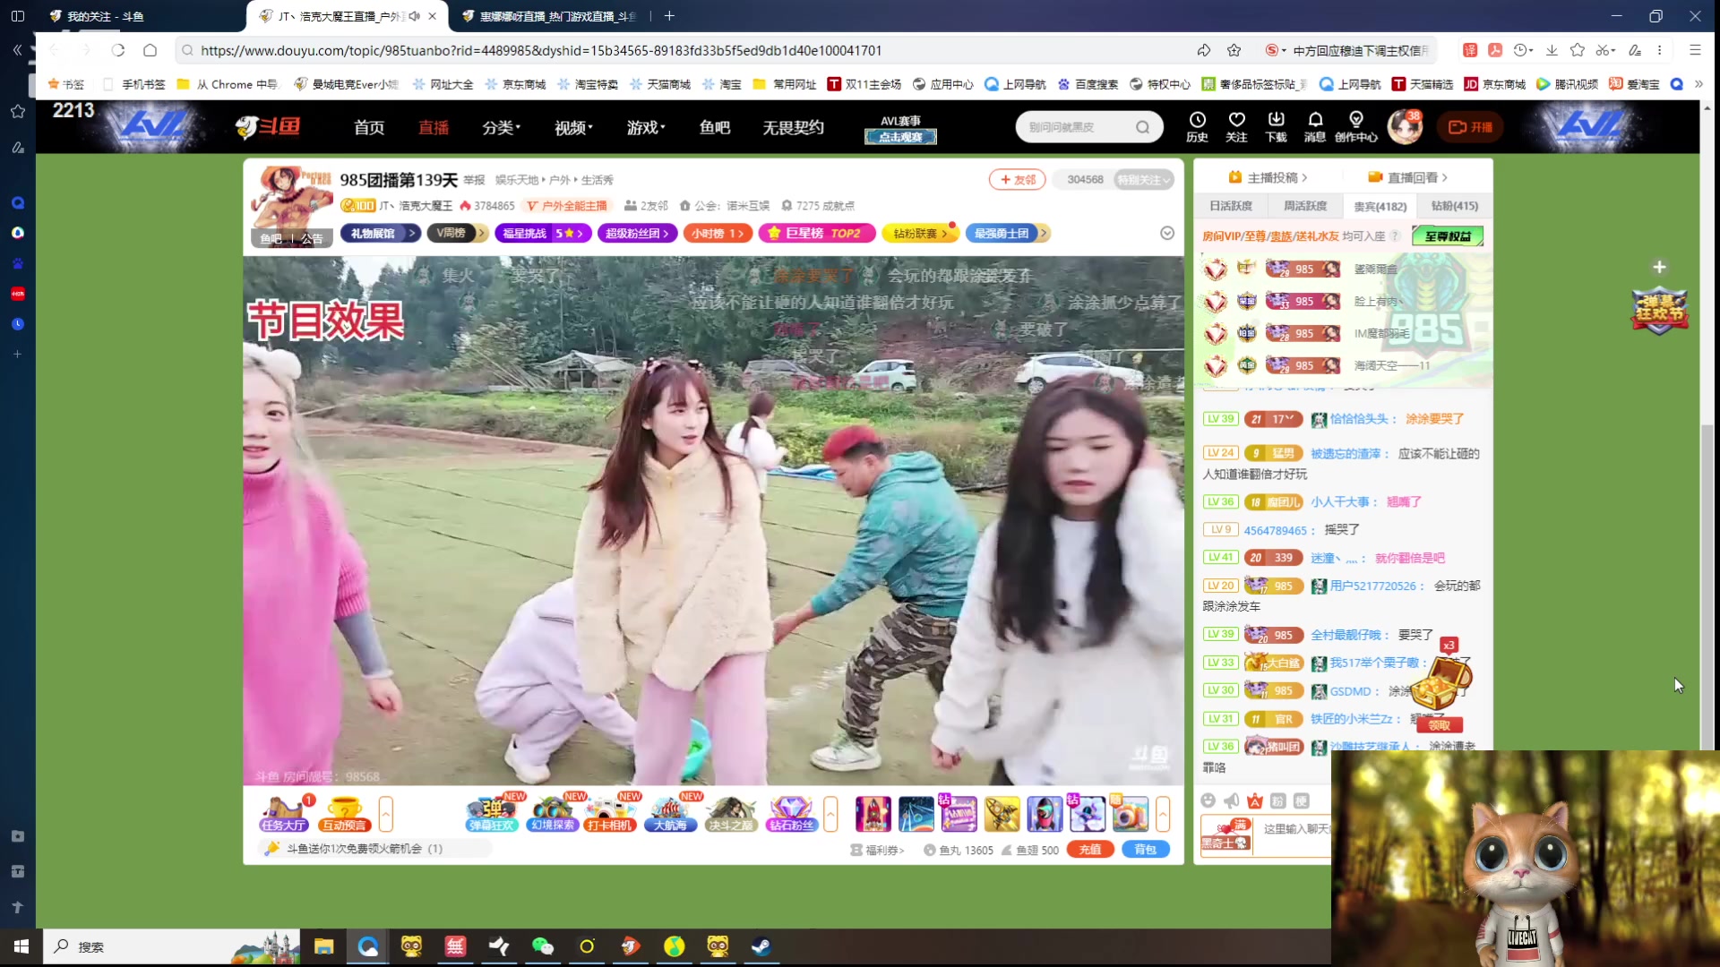Toggle the 粉 fan badge display in chat

tap(1278, 801)
